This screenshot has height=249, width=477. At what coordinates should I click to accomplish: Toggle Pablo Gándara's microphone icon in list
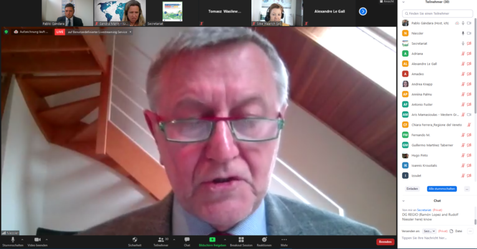[x=463, y=23]
